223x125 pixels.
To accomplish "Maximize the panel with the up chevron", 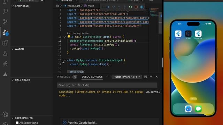I will pyautogui.click(x=151, y=77).
